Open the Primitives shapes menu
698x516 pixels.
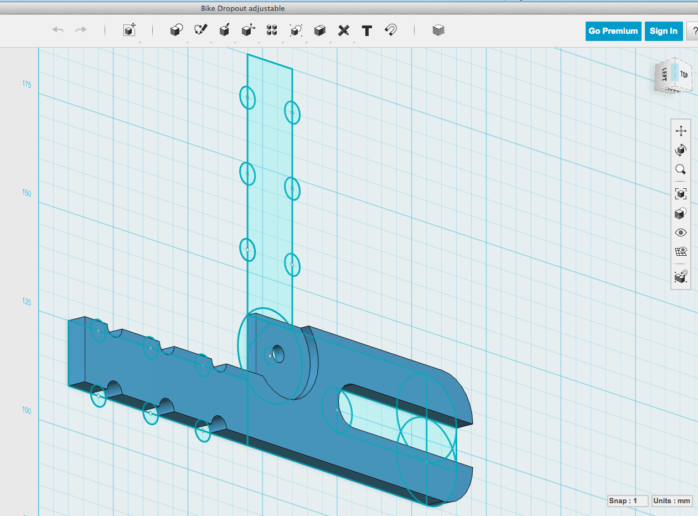pos(177,30)
